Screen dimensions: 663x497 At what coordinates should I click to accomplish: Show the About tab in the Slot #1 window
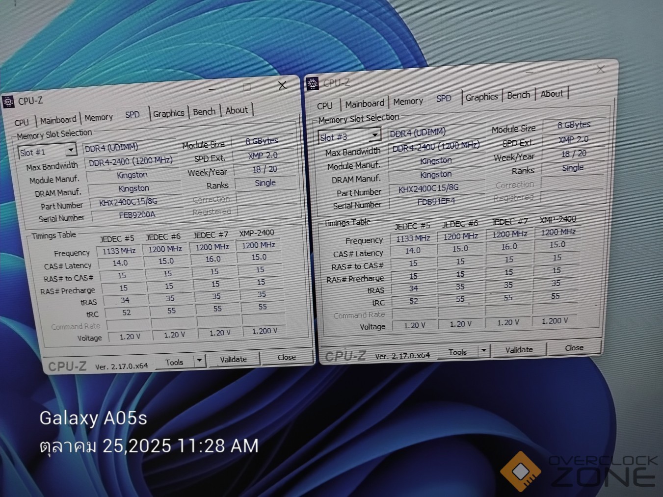pos(237,110)
